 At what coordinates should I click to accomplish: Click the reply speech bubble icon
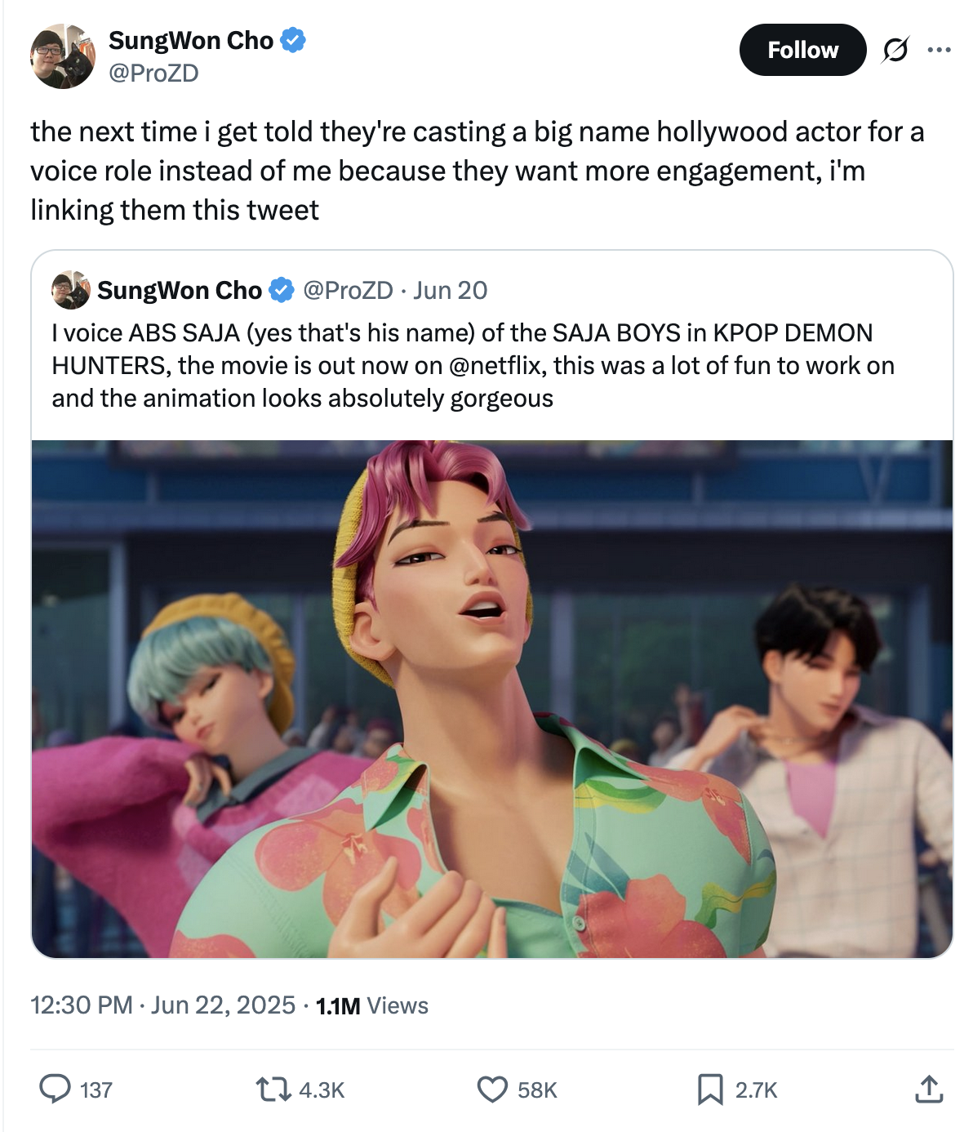(x=55, y=1089)
